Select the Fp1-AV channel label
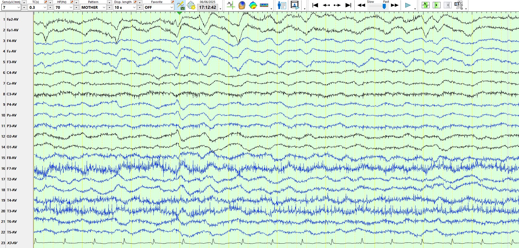The height and width of the screenshot is (248, 519). pos(13,30)
